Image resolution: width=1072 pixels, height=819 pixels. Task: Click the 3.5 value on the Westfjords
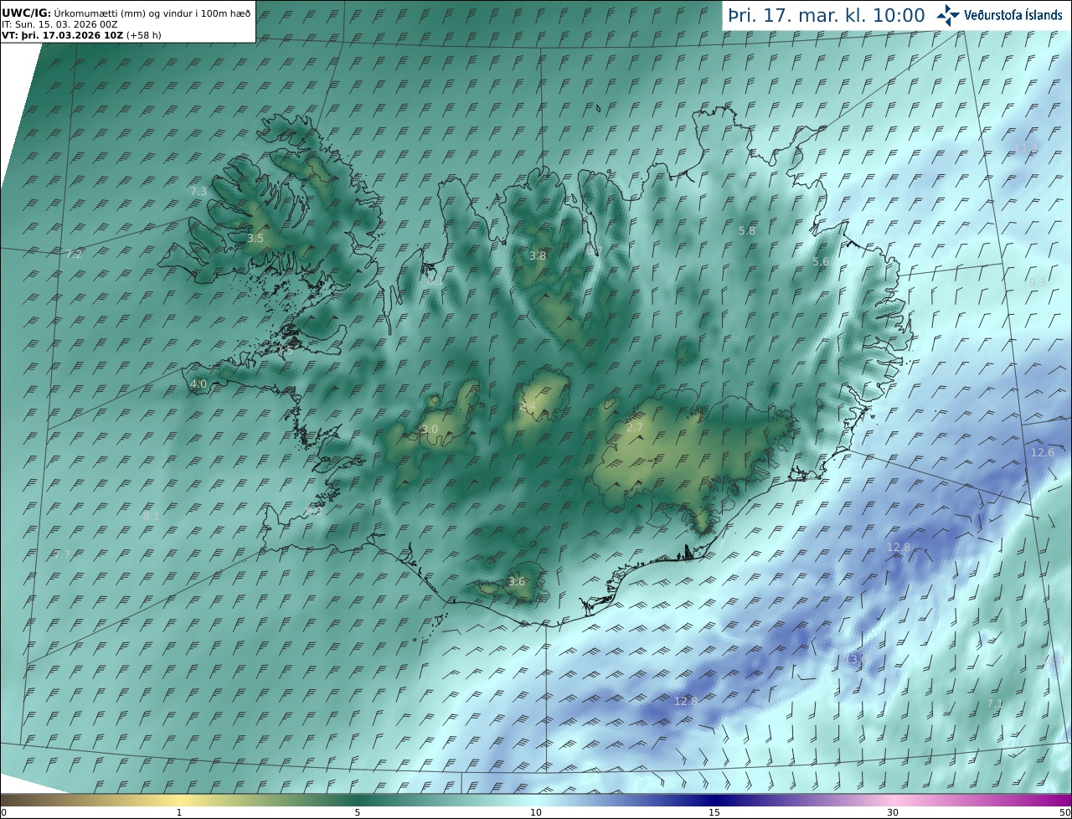255,239
